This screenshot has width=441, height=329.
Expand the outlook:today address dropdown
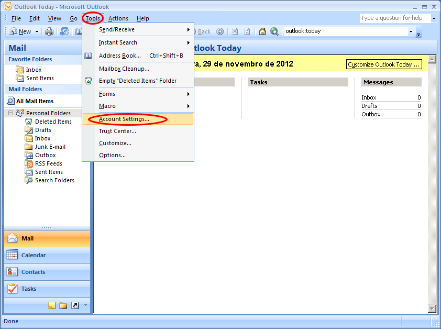pos(411,31)
